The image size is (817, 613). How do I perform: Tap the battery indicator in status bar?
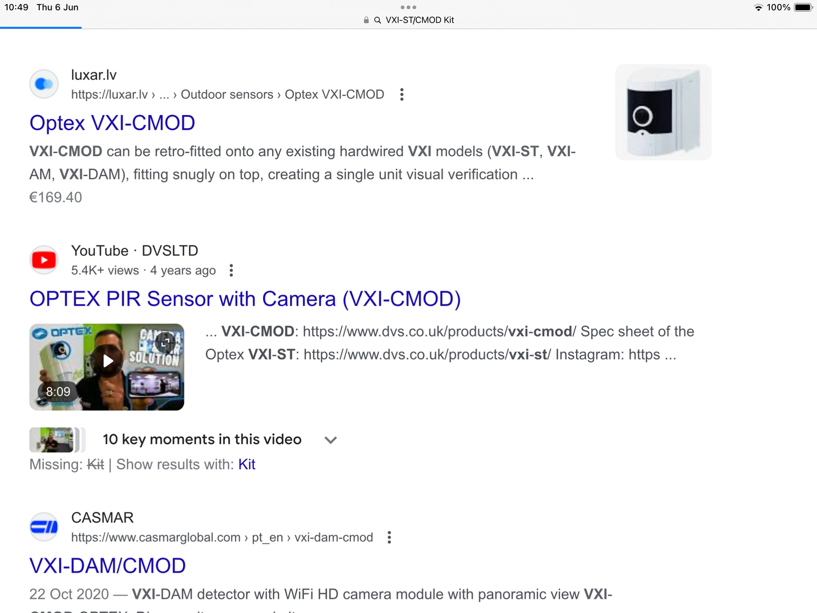tap(803, 7)
